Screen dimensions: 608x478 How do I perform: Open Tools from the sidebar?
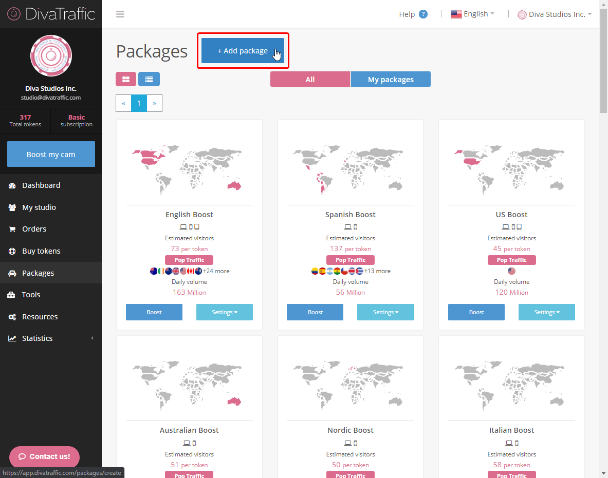click(51, 295)
